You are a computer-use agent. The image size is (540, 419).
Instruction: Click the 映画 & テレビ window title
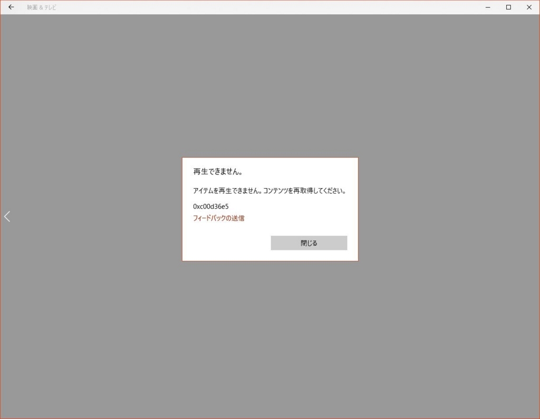(x=42, y=7)
